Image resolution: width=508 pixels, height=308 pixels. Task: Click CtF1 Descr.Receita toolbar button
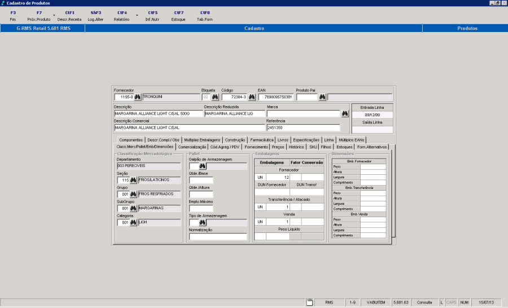69,16
